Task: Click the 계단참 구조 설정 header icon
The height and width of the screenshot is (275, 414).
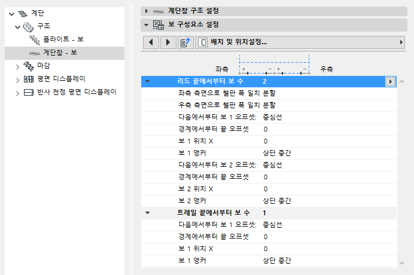Action: [x=159, y=11]
